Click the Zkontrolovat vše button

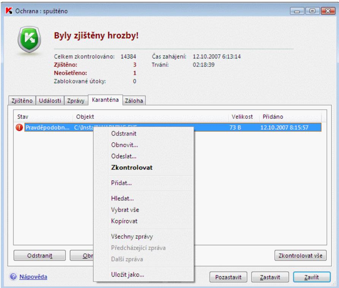pyautogui.click(x=300, y=256)
